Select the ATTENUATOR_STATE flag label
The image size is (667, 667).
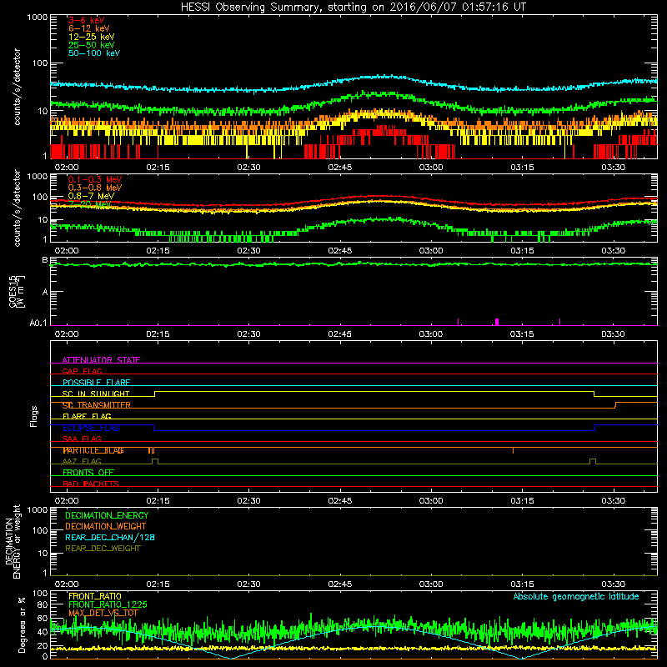coord(101,360)
